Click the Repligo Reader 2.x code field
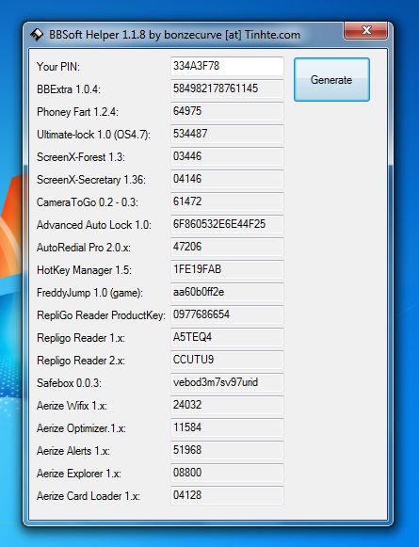Image resolution: width=419 pixels, height=547 pixels. pos(227,360)
